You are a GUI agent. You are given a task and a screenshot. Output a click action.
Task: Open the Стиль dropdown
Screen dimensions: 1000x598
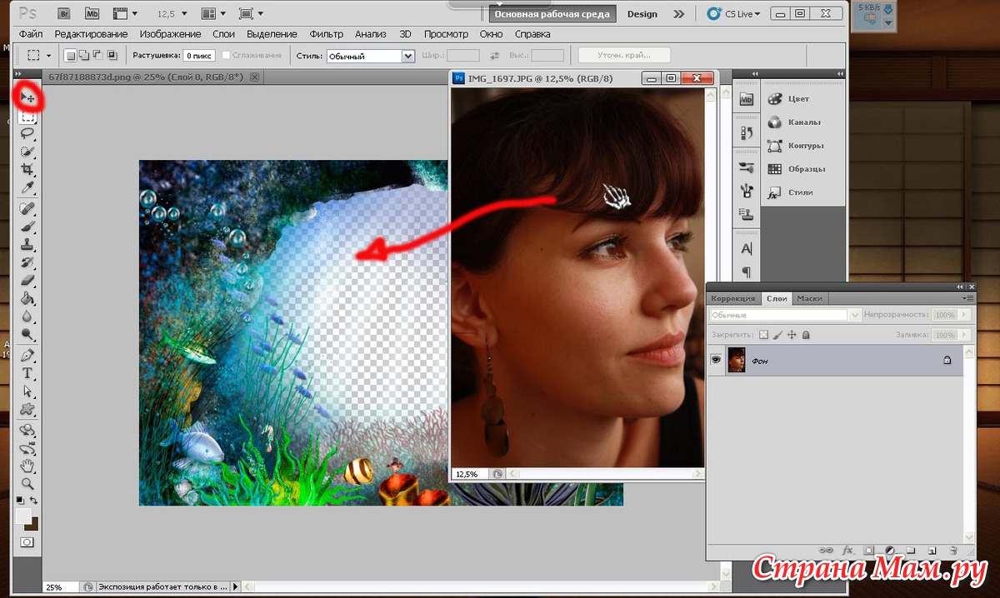point(370,56)
